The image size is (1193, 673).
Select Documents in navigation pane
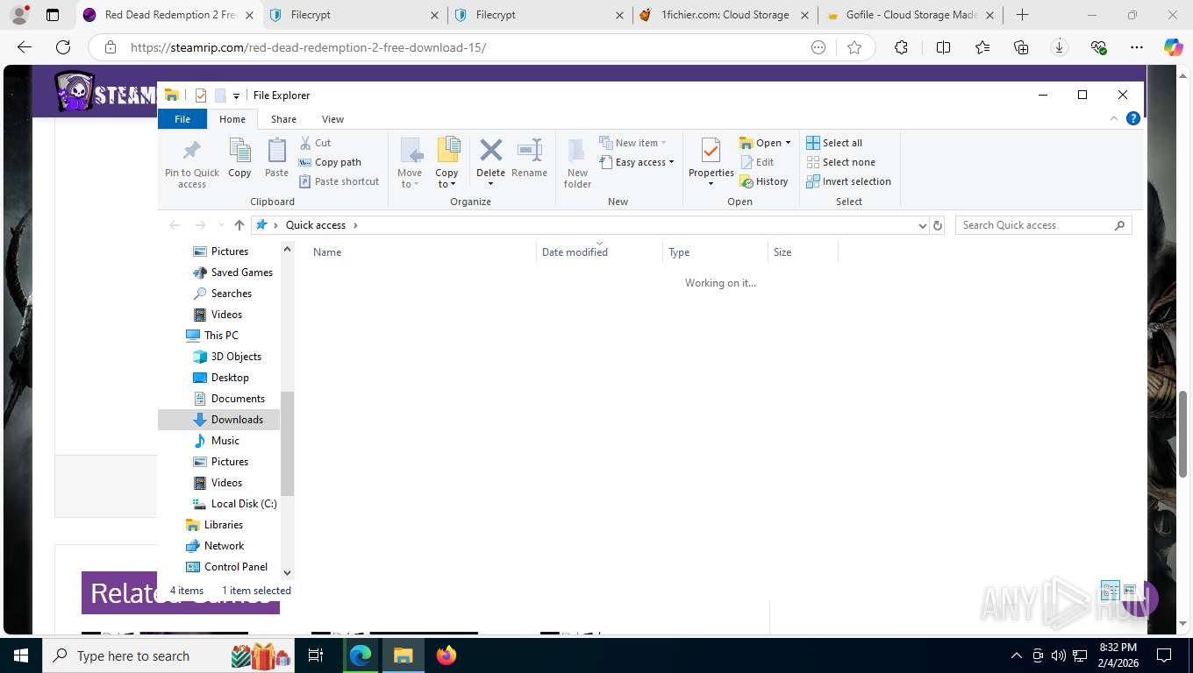[x=229, y=399]
